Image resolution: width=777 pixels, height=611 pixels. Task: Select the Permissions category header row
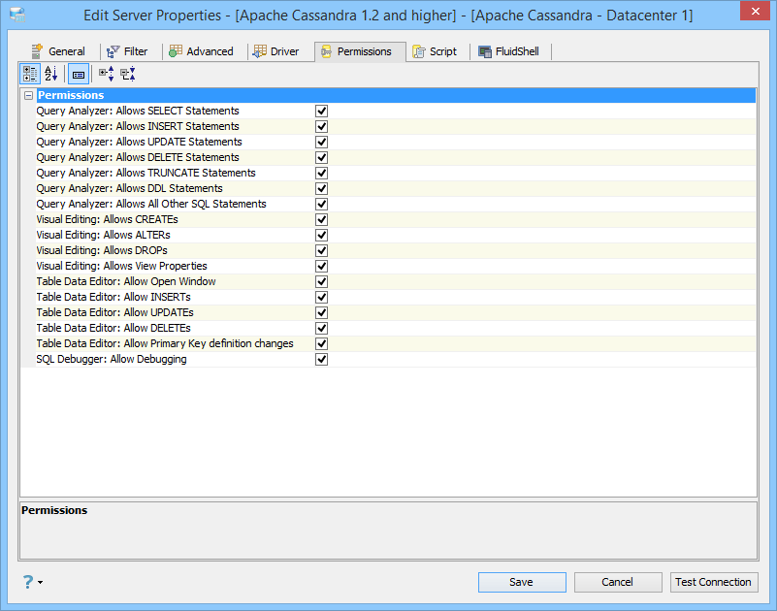(396, 96)
